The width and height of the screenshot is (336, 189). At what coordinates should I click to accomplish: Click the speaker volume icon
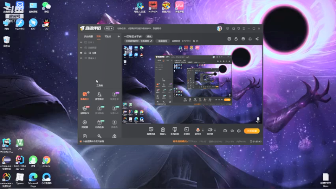coord(210,130)
